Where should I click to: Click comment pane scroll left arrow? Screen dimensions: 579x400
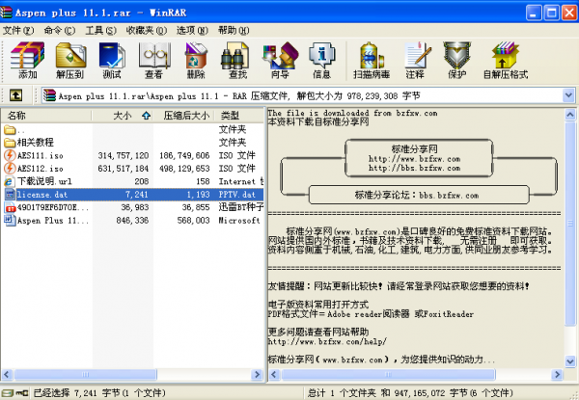(274, 375)
